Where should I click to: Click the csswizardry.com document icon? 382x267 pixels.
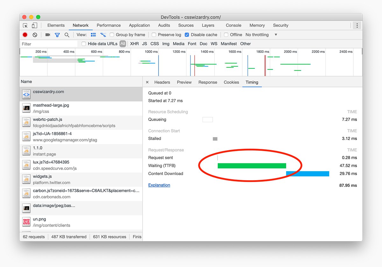tap(26, 94)
